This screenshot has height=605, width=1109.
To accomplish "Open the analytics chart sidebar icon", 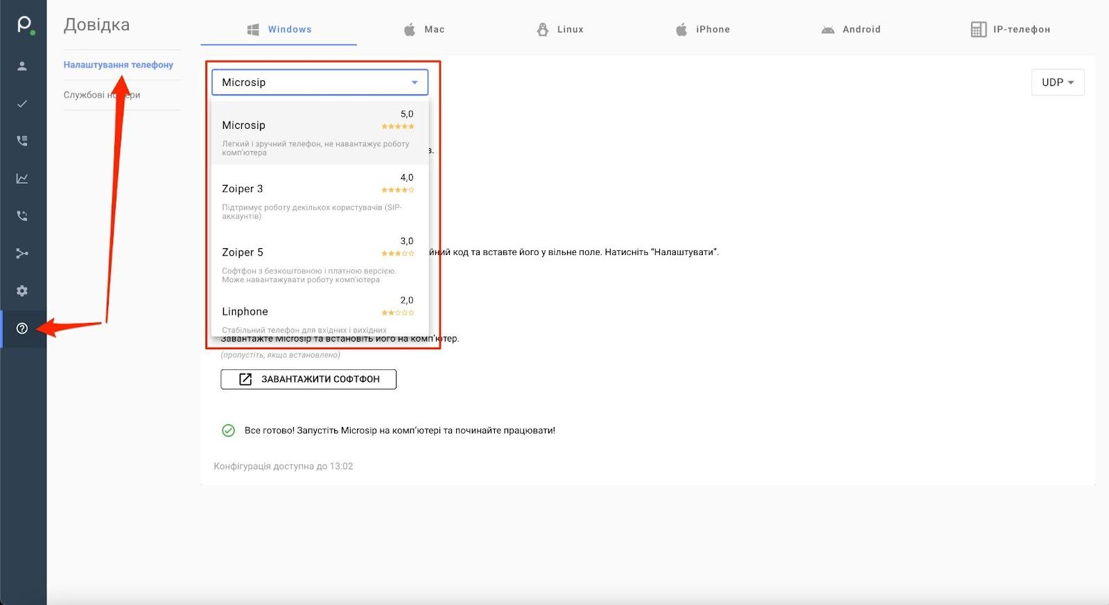I will [22, 179].
